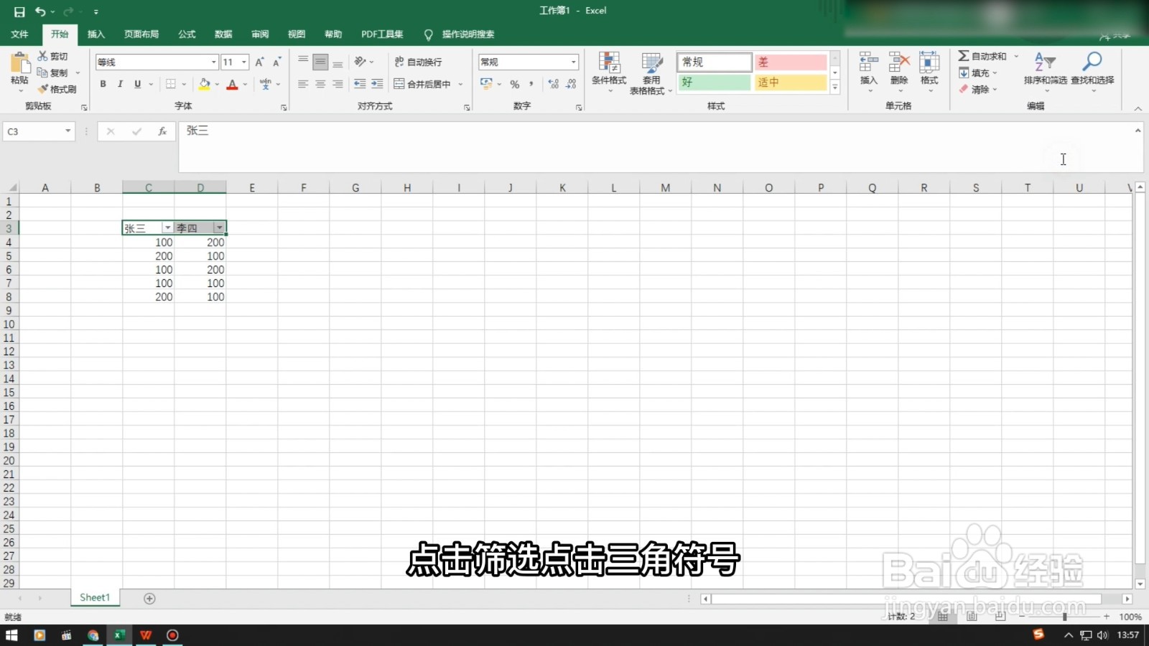Toggle Italic formatting

point(120,84)
